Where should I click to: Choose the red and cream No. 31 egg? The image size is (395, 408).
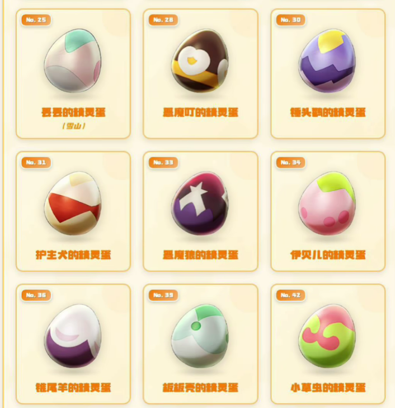(73, 203)
